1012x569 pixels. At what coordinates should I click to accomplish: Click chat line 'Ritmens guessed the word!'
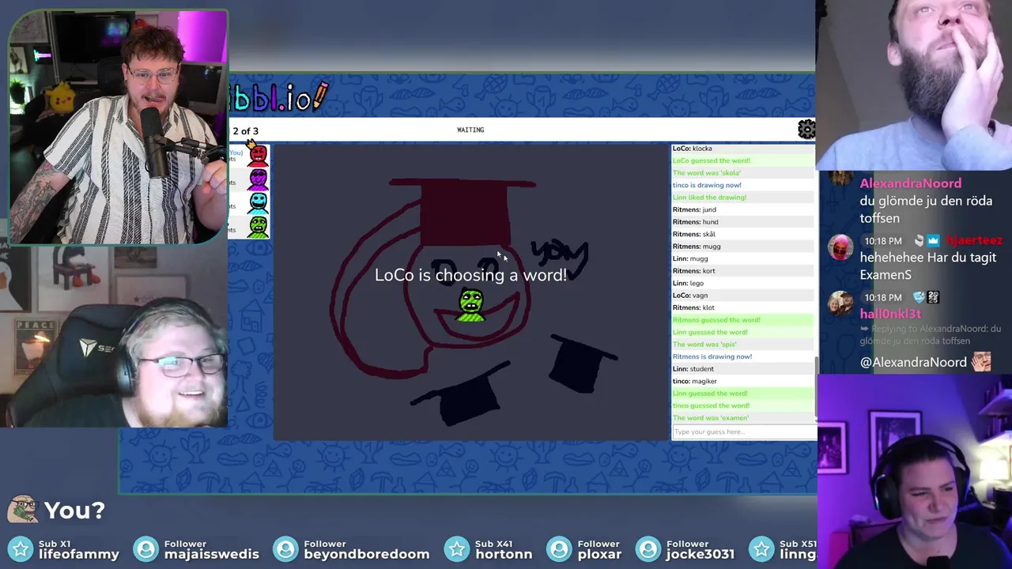(742, 320)
